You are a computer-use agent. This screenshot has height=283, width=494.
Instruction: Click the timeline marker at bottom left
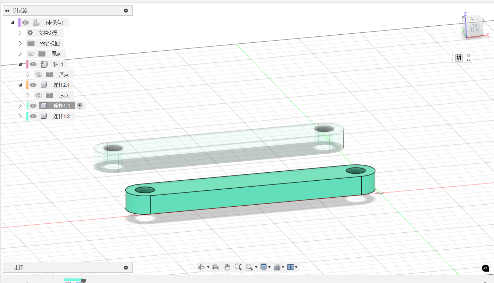[x=83, y=281]
